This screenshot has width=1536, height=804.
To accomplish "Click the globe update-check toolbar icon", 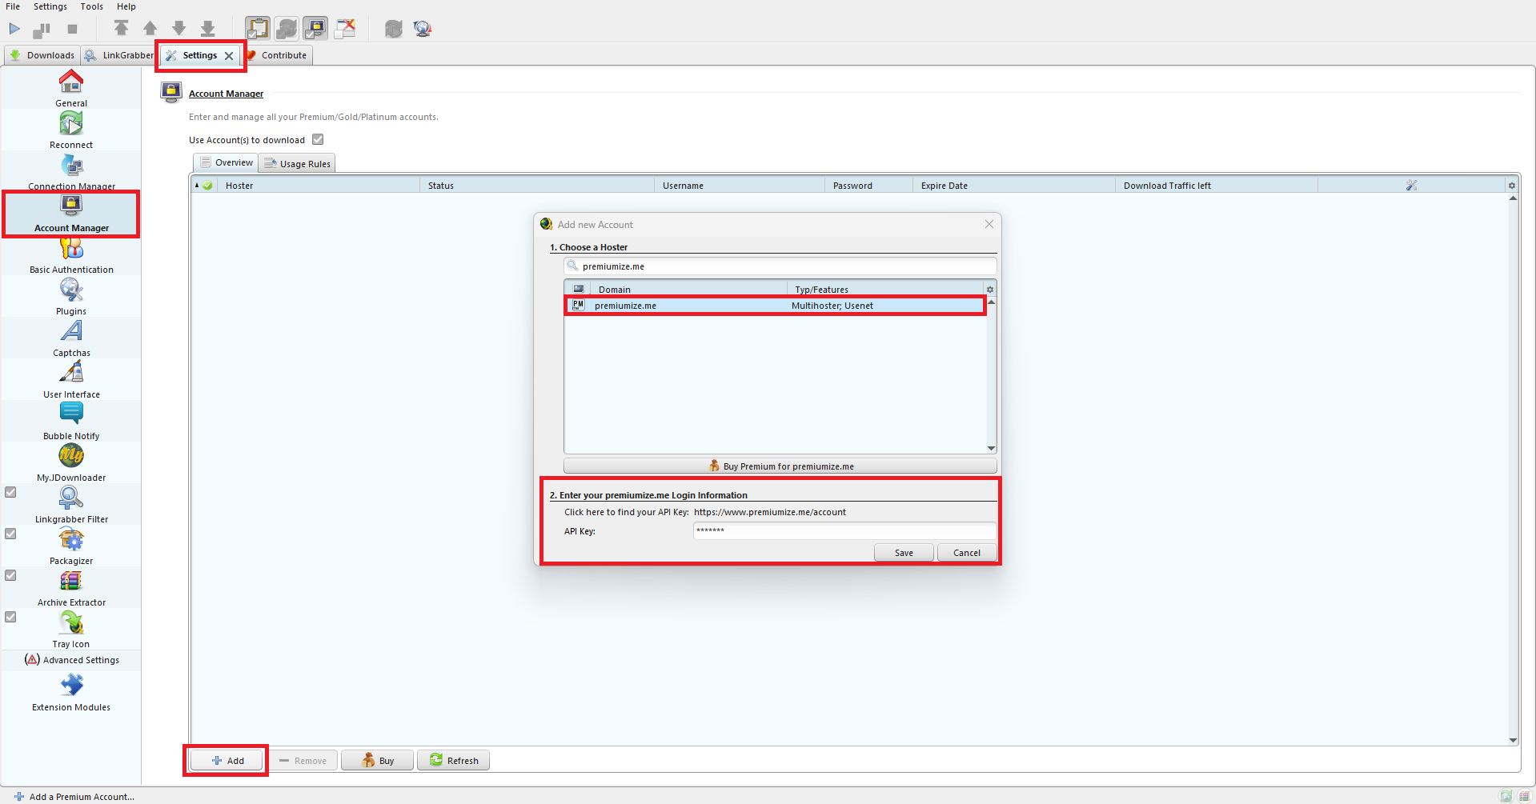I will 423,29.
